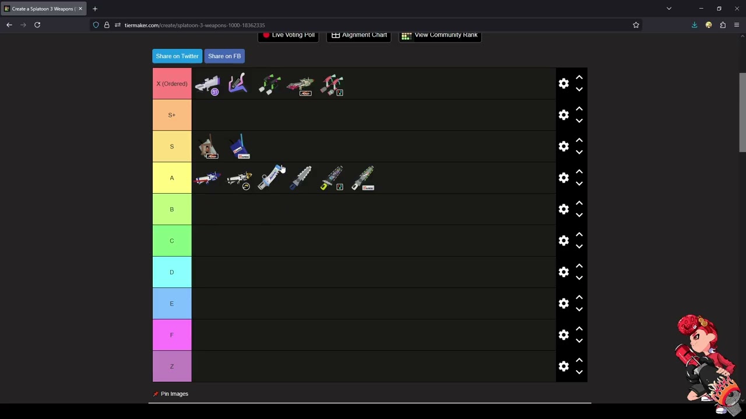Open settings gear for Z tier
Viewport: 746px width, 419px height.
click(x=564, y=367)
